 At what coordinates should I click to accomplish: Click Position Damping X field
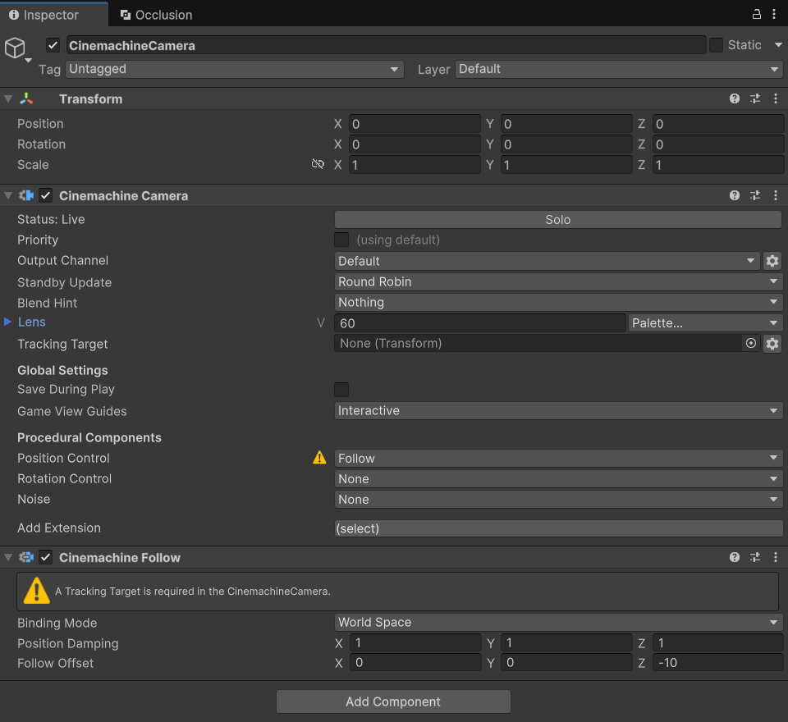pyautogui.click(x=415, y=642)
